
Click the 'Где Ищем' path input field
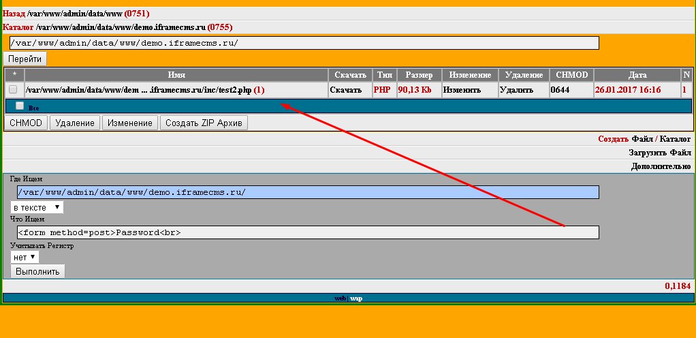point(308,192)
